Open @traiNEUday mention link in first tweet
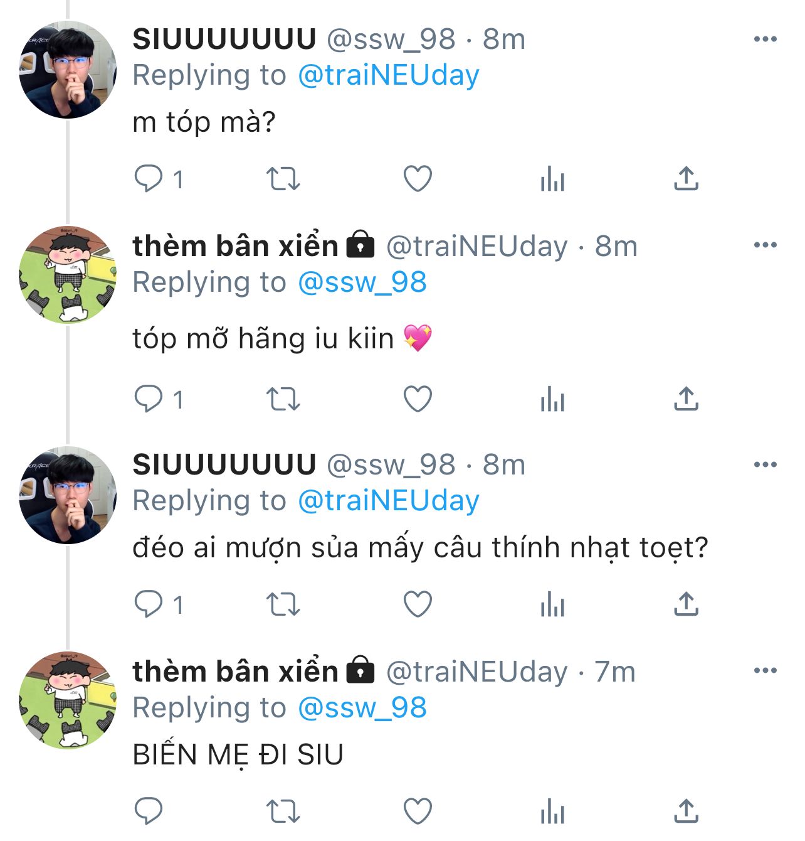 tap(388, 75)
